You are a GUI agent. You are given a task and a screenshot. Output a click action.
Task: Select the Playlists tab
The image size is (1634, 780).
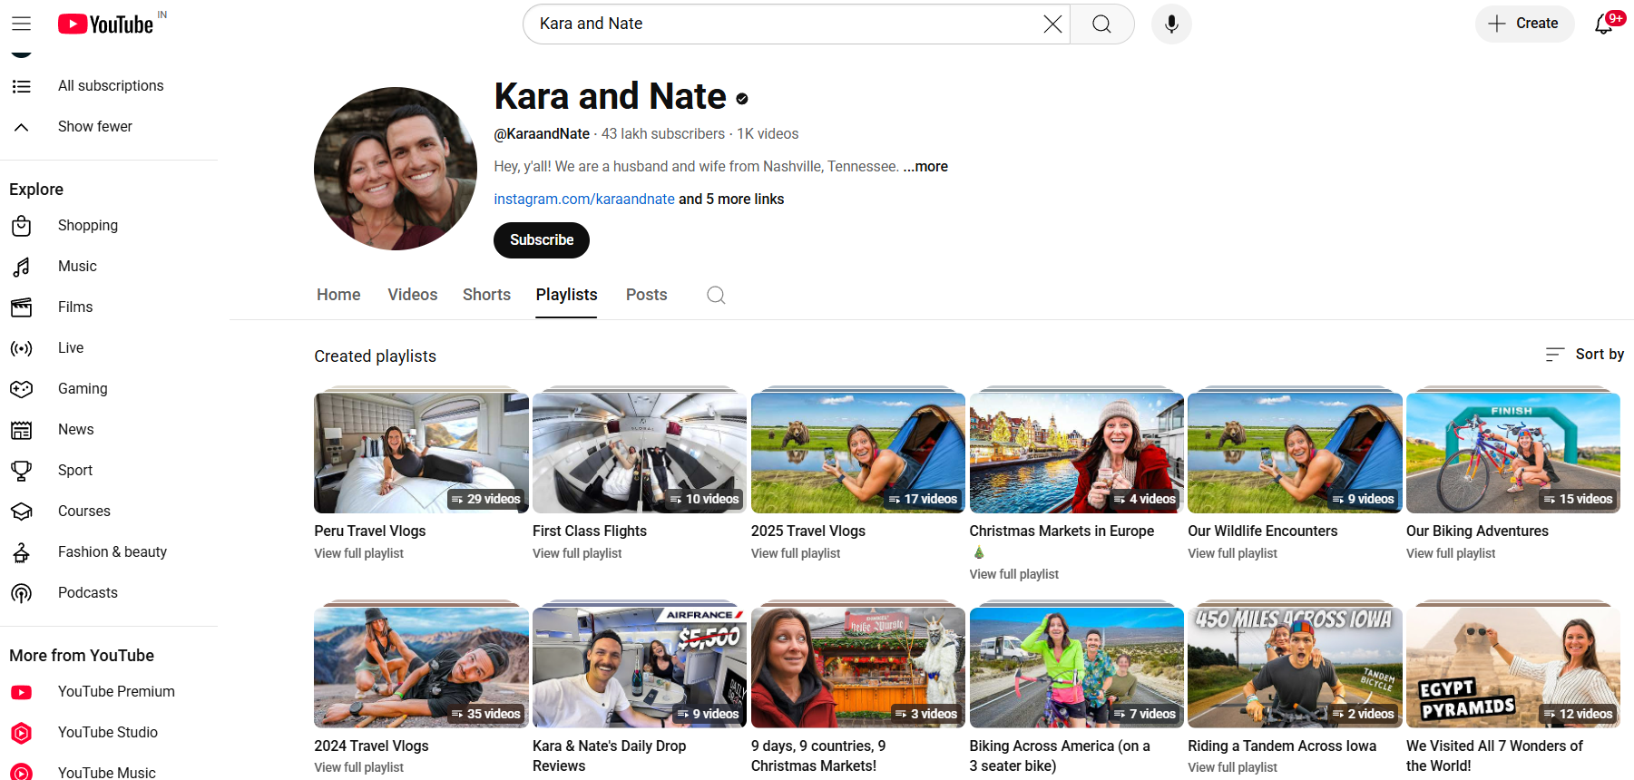[566, 295]
